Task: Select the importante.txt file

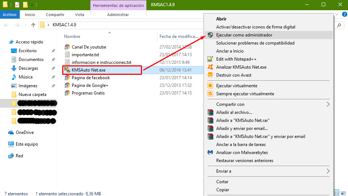Action: [x=85, y=55]
